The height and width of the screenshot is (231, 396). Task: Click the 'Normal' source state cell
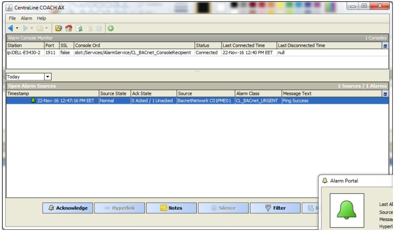115,101
